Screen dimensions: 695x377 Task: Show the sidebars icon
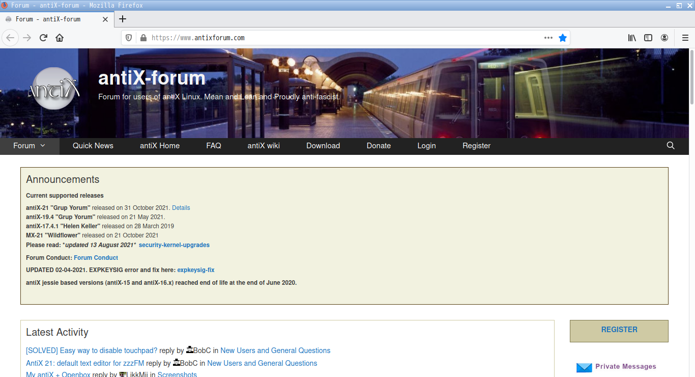(x=648, y=38)
